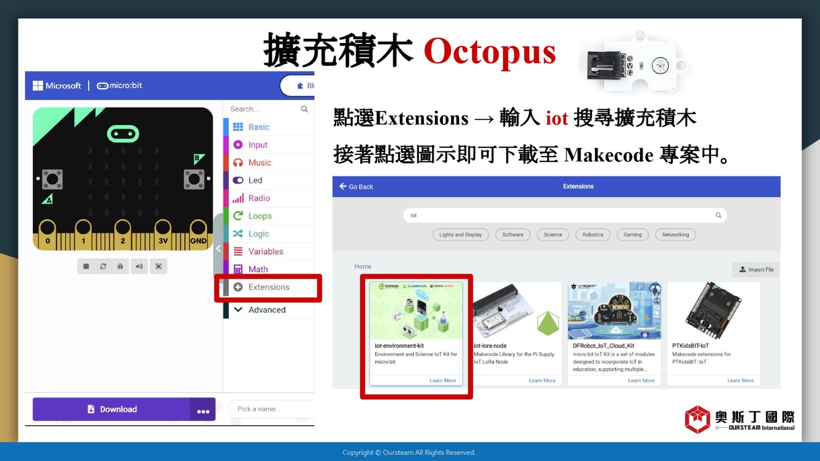The image size is (820, 461).
Task: Open the Led blocks category
Action: coord(269,180)
